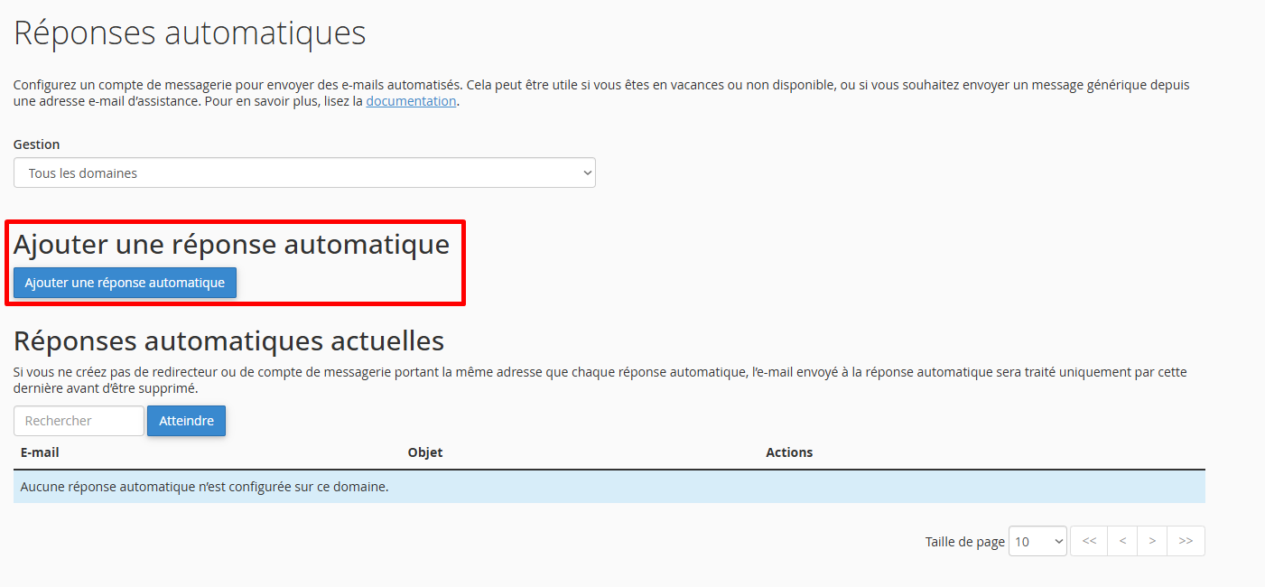Click the 'Réponses automatiques' page title
The height and width of the screenshot is (587, 1265).
(190, 33)
